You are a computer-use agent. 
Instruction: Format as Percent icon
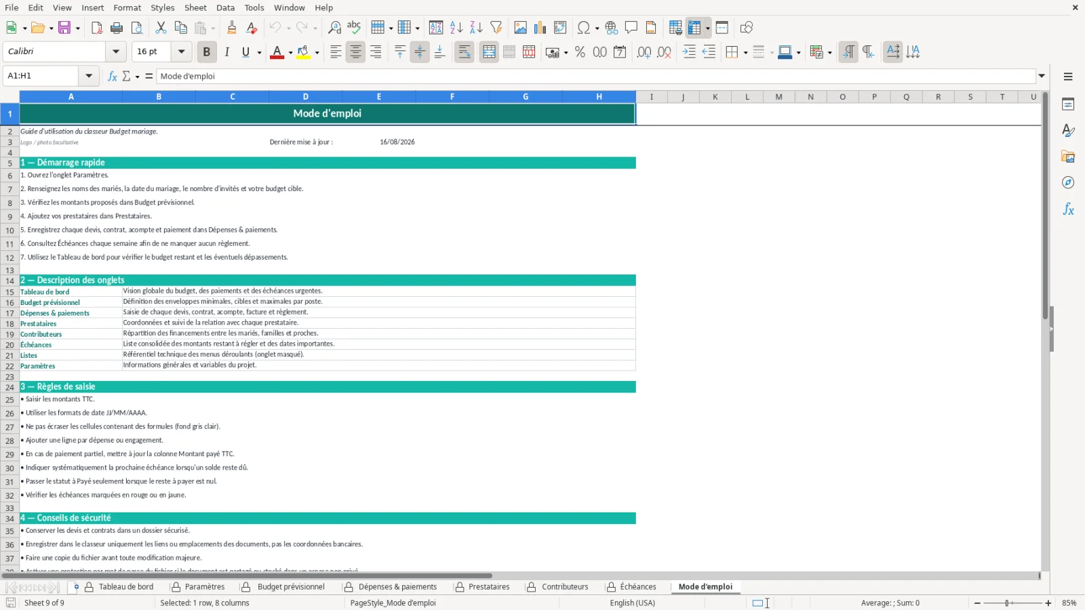pos(580,52)
